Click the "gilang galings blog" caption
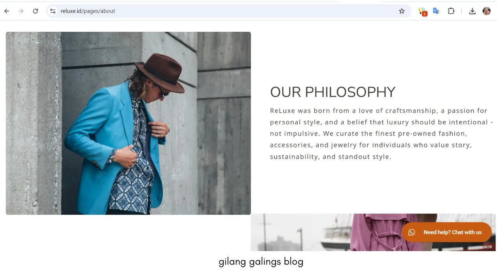 pyautogui.click(x=261, y=262)
